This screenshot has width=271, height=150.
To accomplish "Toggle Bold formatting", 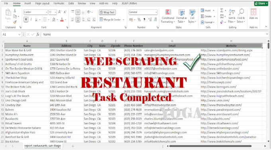I will [26, 19].
